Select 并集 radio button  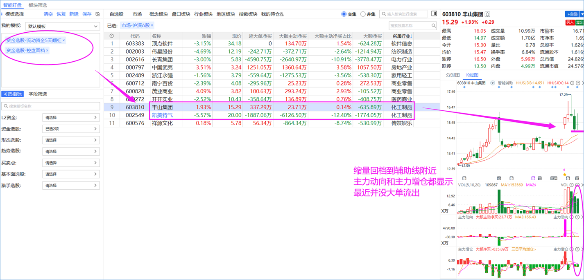(x=363, y=14)
